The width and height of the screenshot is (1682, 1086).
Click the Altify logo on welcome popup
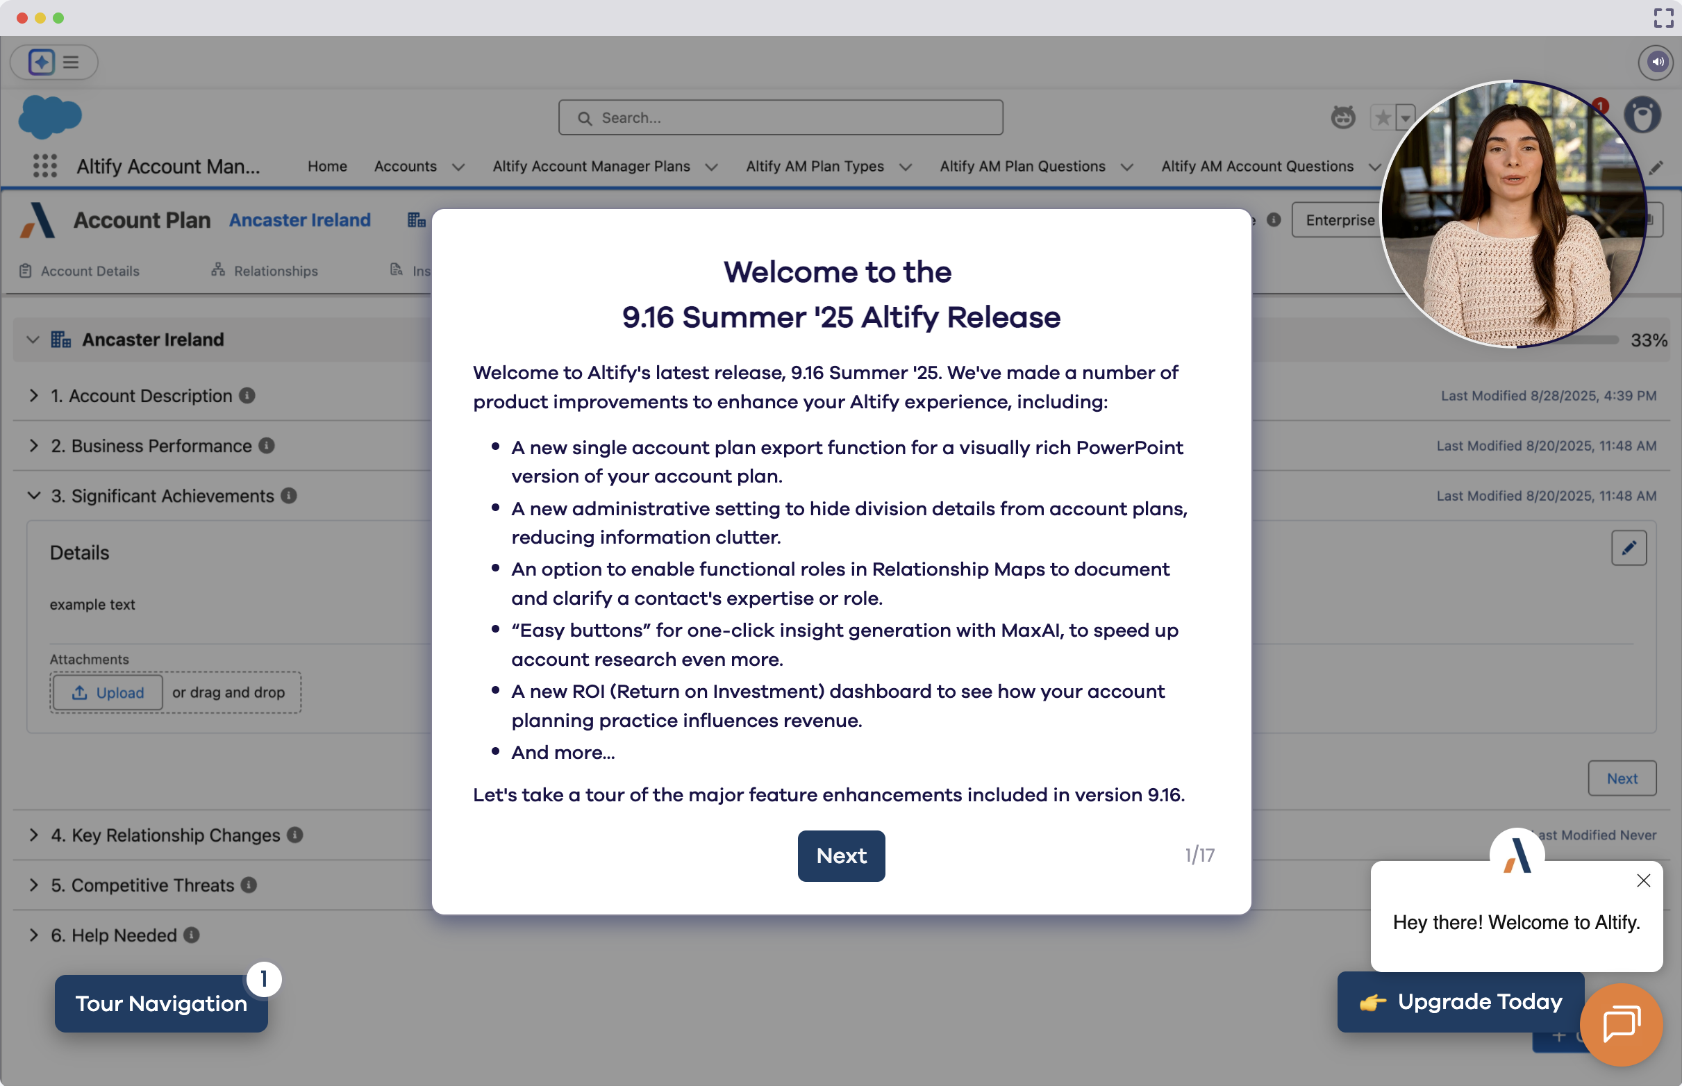pos(1516,855)
